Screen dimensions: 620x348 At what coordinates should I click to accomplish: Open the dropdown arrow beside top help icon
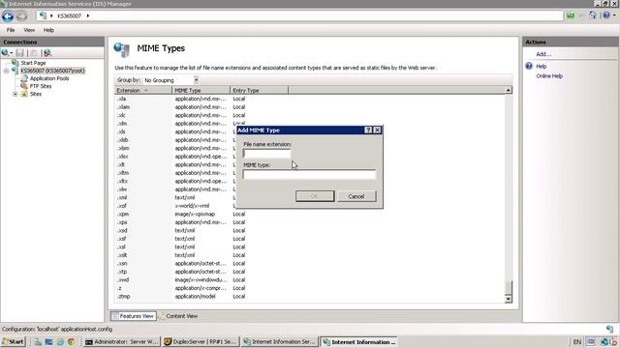point(614,15)
